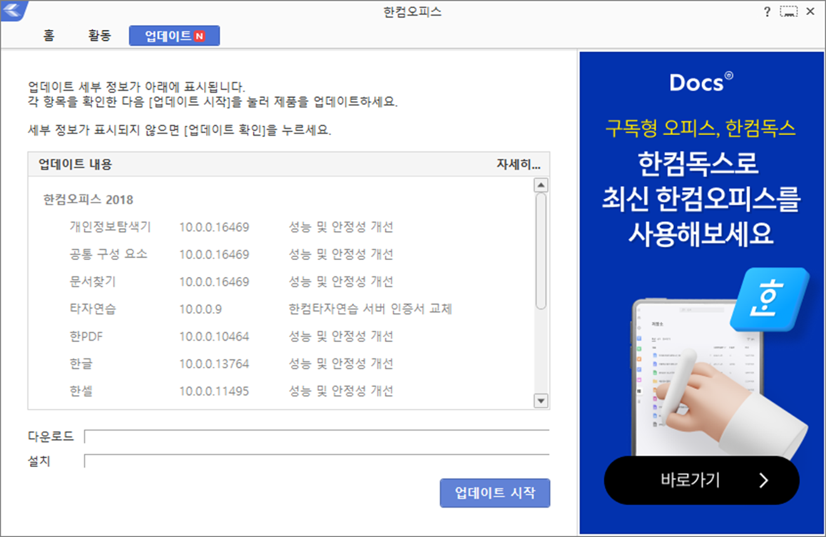The width and height of the screenshot is (826, 537).
Task: Click the red N badge on 업데이트
Action: click(199, 36)
